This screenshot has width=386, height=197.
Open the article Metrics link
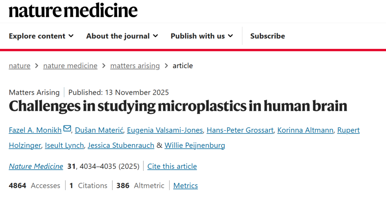(x=185, y=186)
